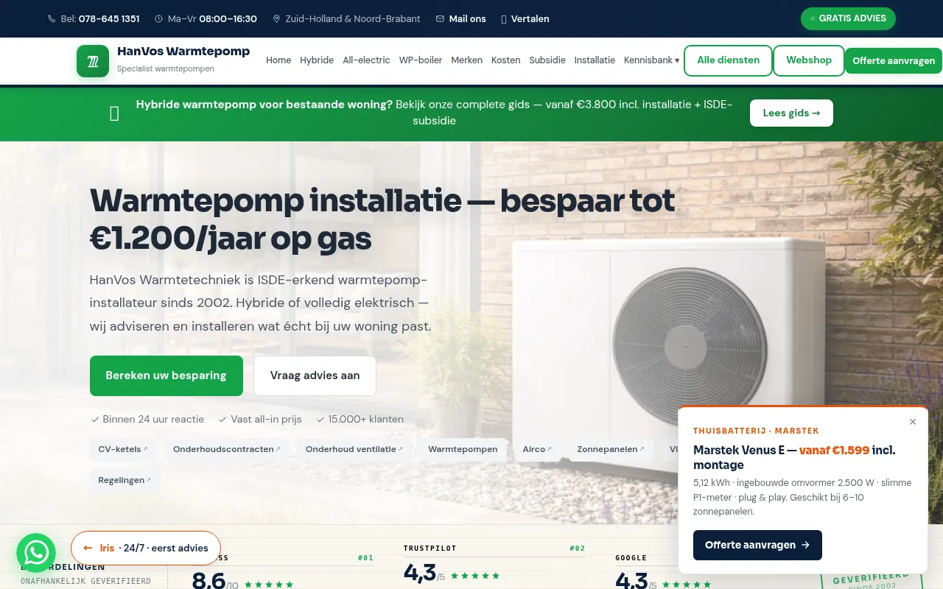943x589 pixels.
Task: Open Regelingen tag link
Action: pos(125,480)
